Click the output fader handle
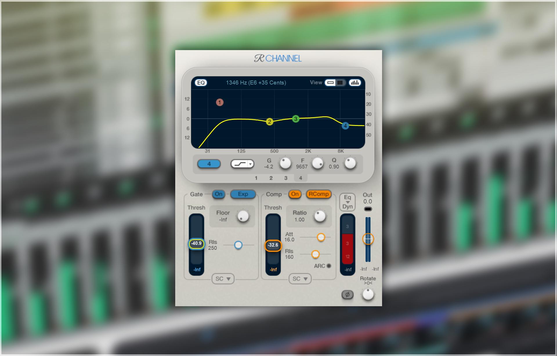The width and height of the screenshot is (557, 356). pyautogui.click(x=368, y=239)
